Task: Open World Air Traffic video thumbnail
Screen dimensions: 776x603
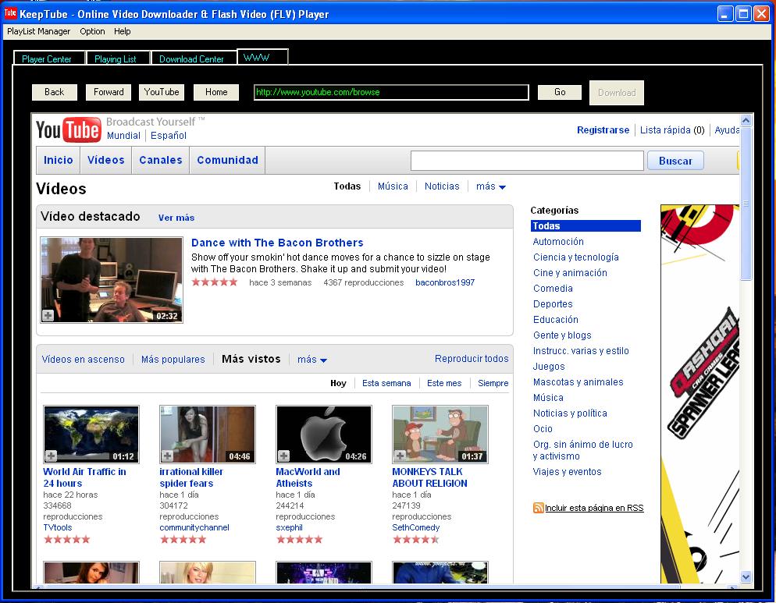Action: [91, 435]
